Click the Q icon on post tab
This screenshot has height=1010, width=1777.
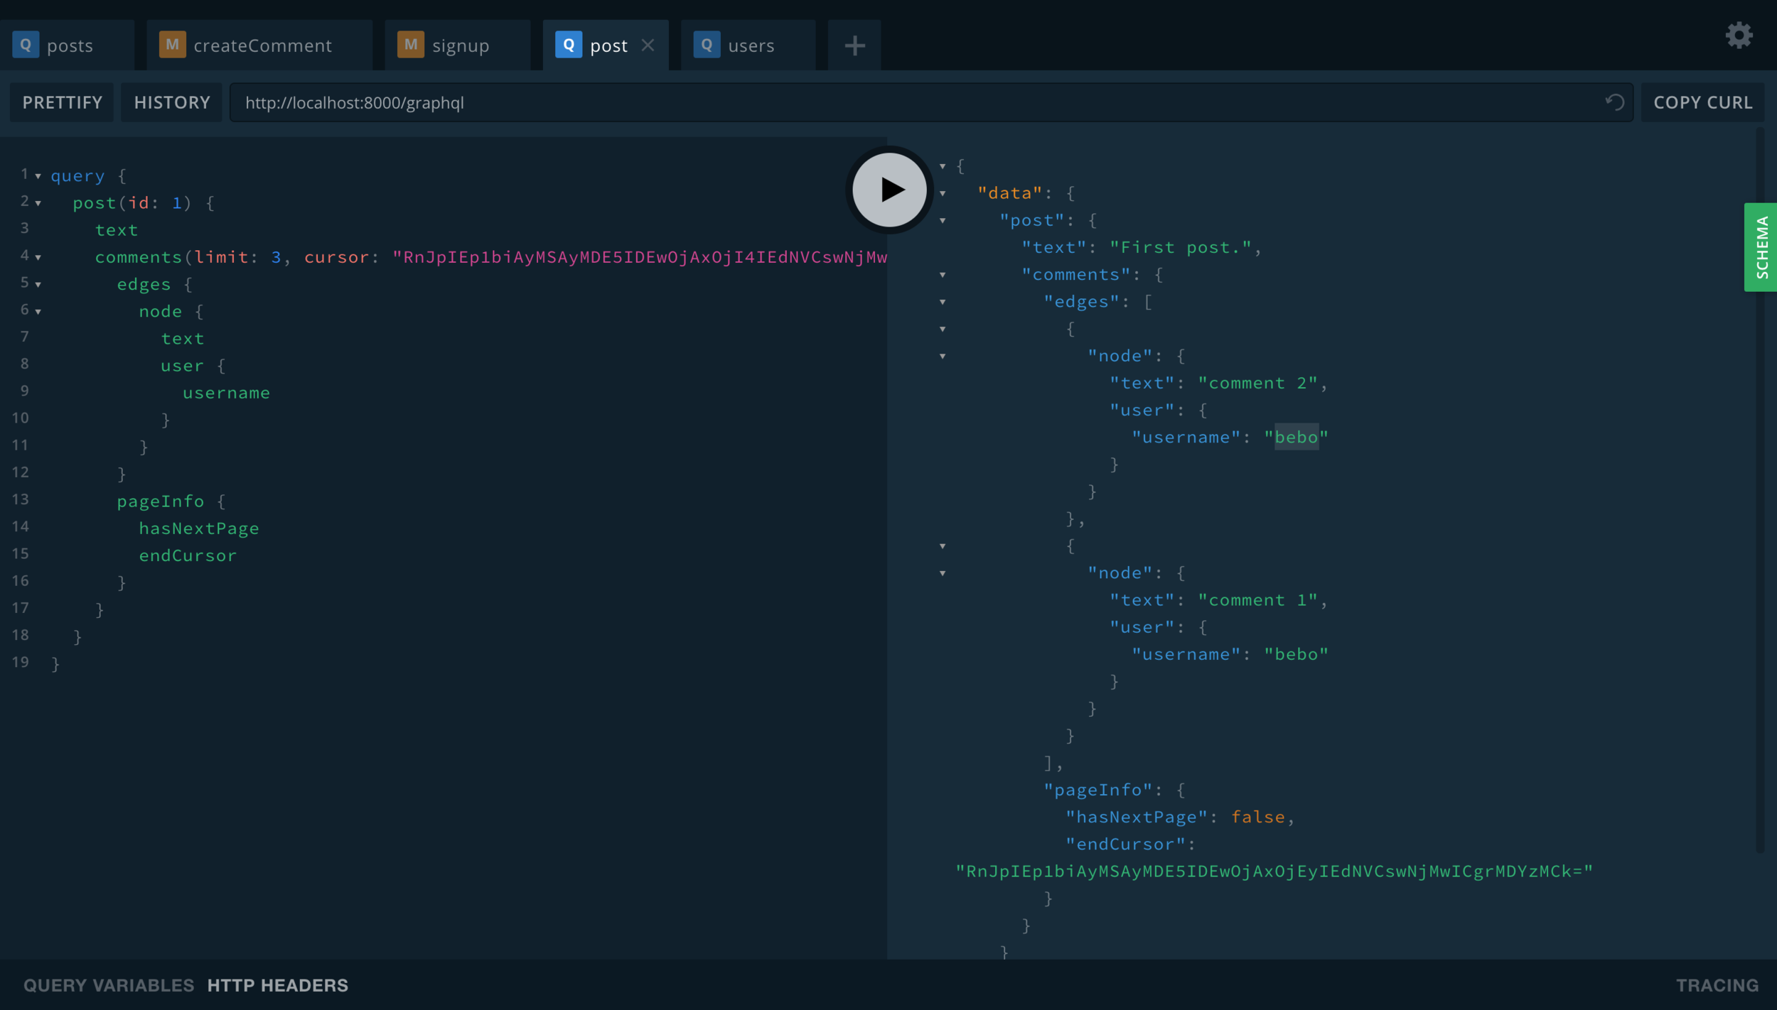click(x=569, y=45)
